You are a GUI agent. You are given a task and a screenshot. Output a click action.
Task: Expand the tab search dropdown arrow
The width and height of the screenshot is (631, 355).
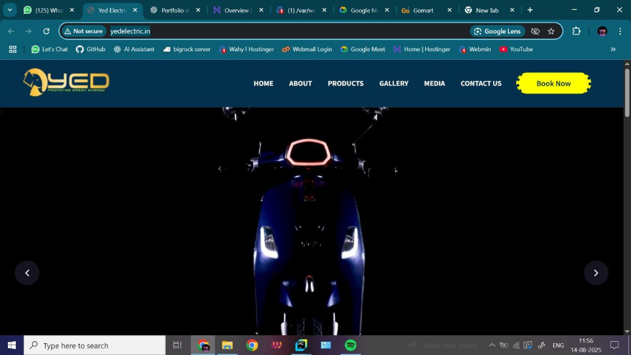coord(9,10)
